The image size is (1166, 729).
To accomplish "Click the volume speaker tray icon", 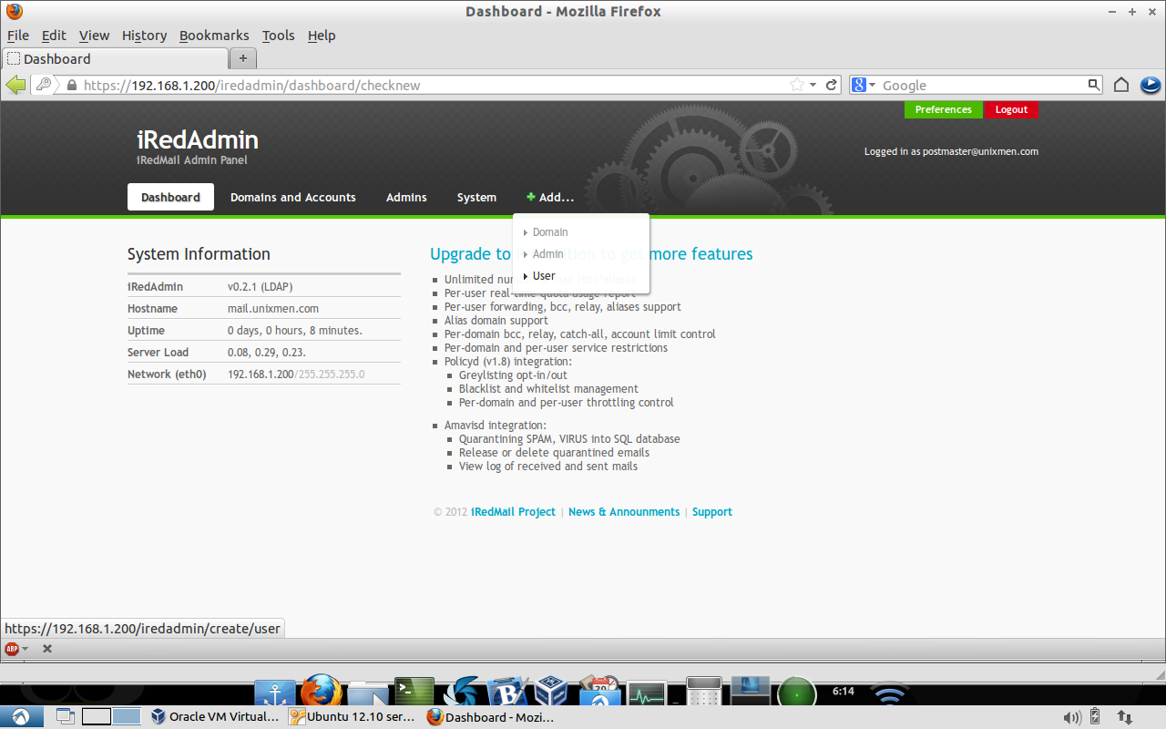I will pos(1071,717).
